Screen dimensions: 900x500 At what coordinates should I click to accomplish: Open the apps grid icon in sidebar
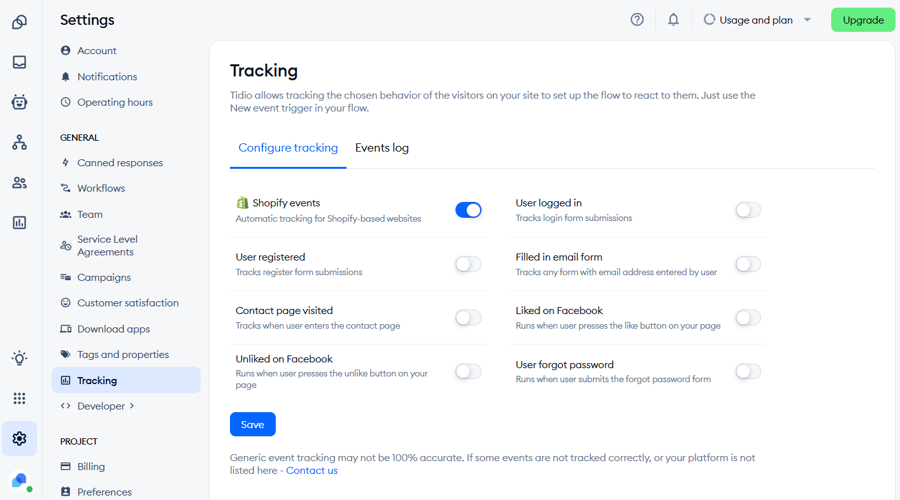[19, 398]
